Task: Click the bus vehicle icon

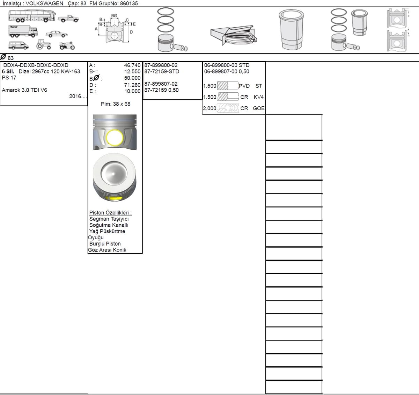Action: point(32,16)
